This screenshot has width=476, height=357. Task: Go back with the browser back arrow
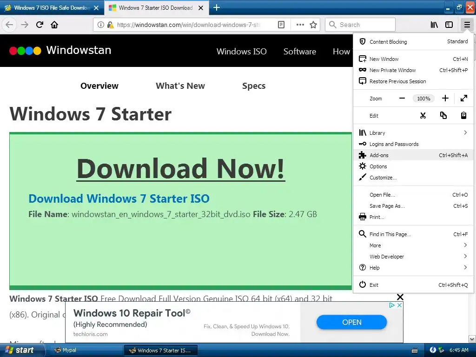[9, 25]
